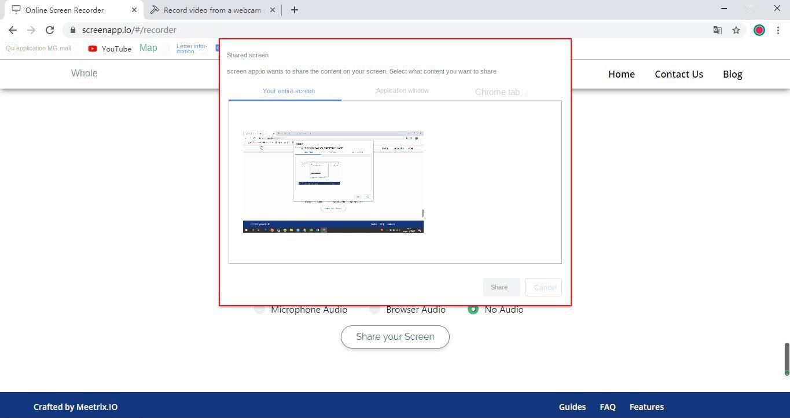Bookmark this page with the star icon
790x418 pixels.
pyautogui.click(x=736, y=30)
